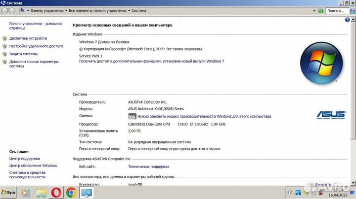Click Система in the address bar
The width and height of the screenshot is (356, 199).
point(139,11)
